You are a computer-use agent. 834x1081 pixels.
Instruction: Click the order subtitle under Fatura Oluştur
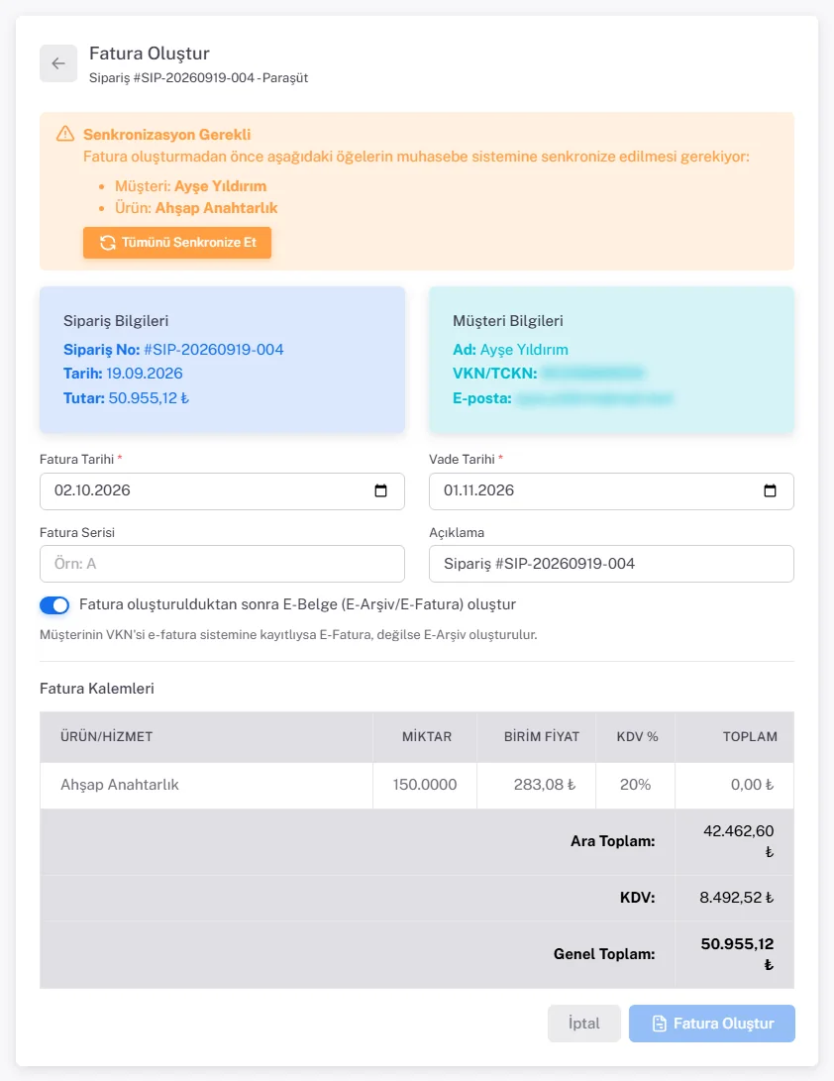(x=198, y=78)
